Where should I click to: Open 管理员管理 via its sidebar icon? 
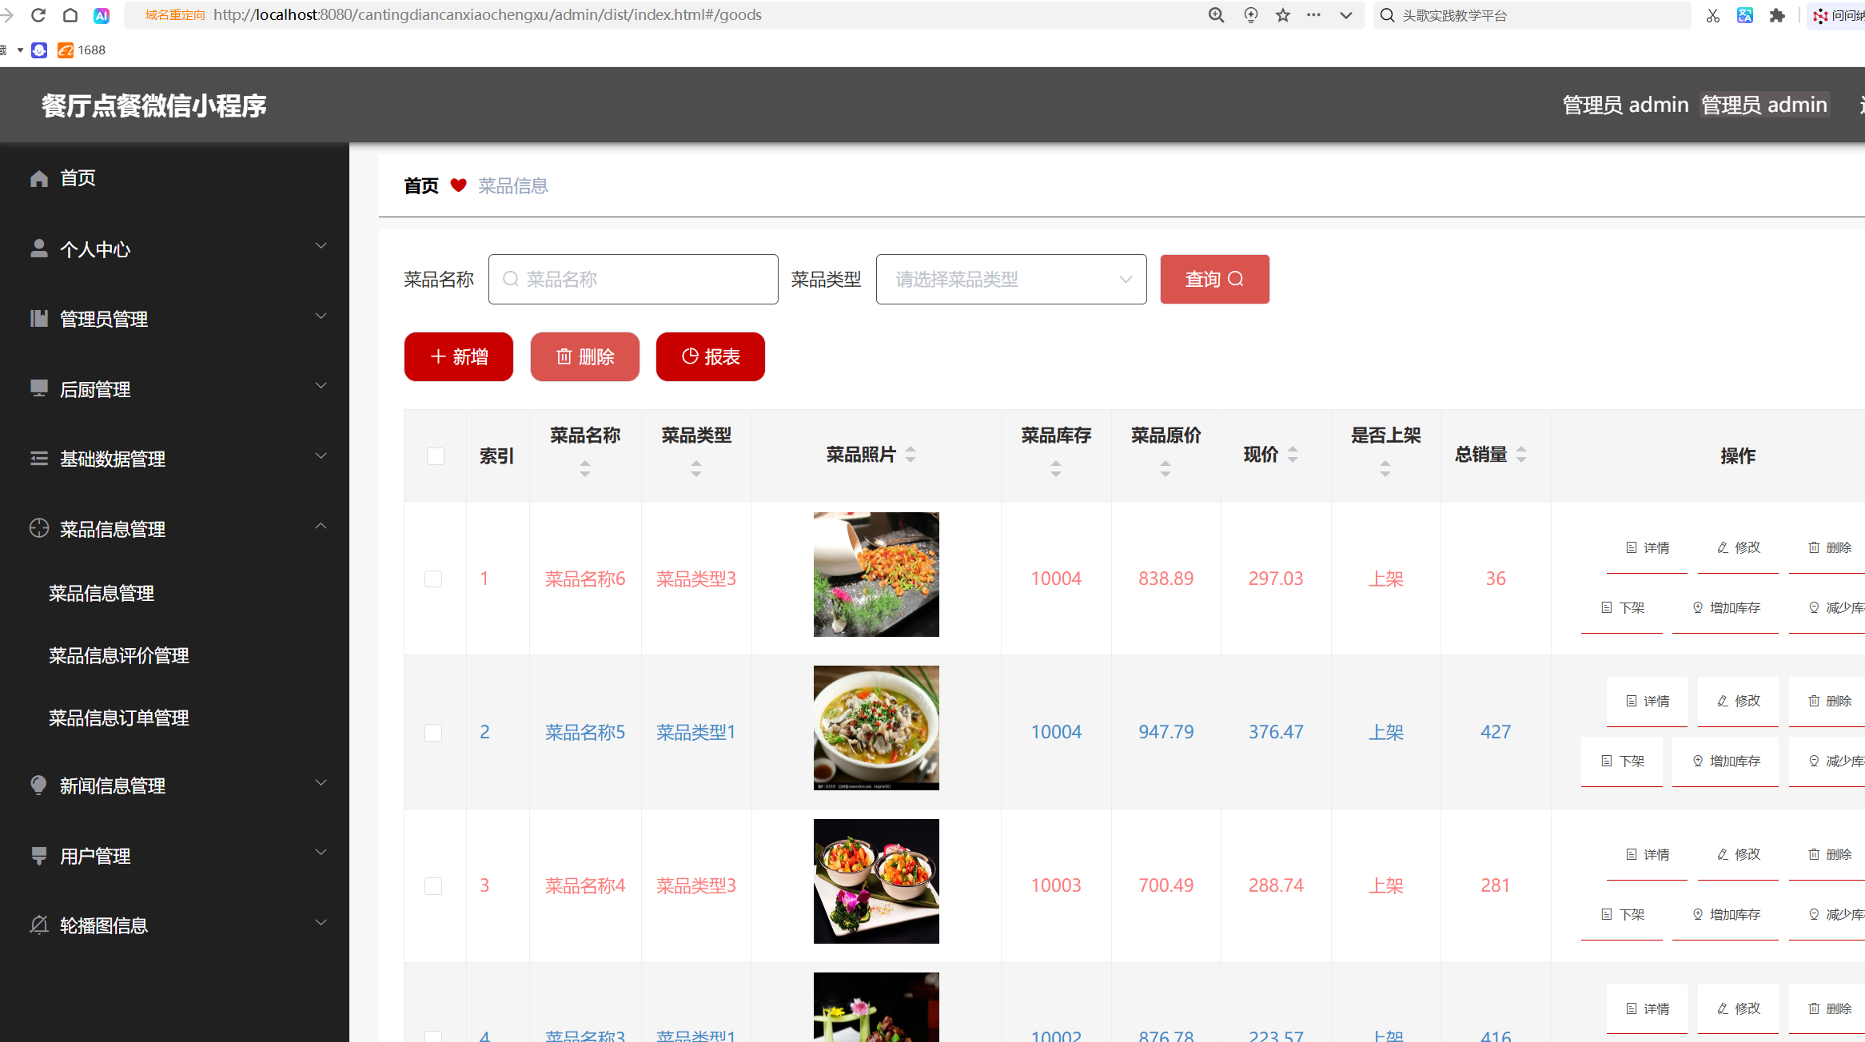tap(38, 317)
